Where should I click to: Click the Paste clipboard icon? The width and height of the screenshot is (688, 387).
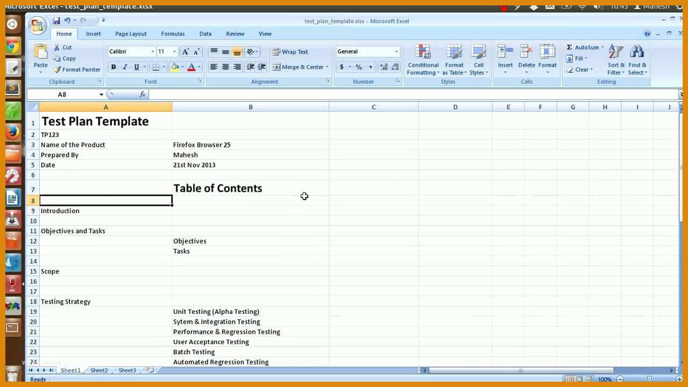[x=41, y=52]
